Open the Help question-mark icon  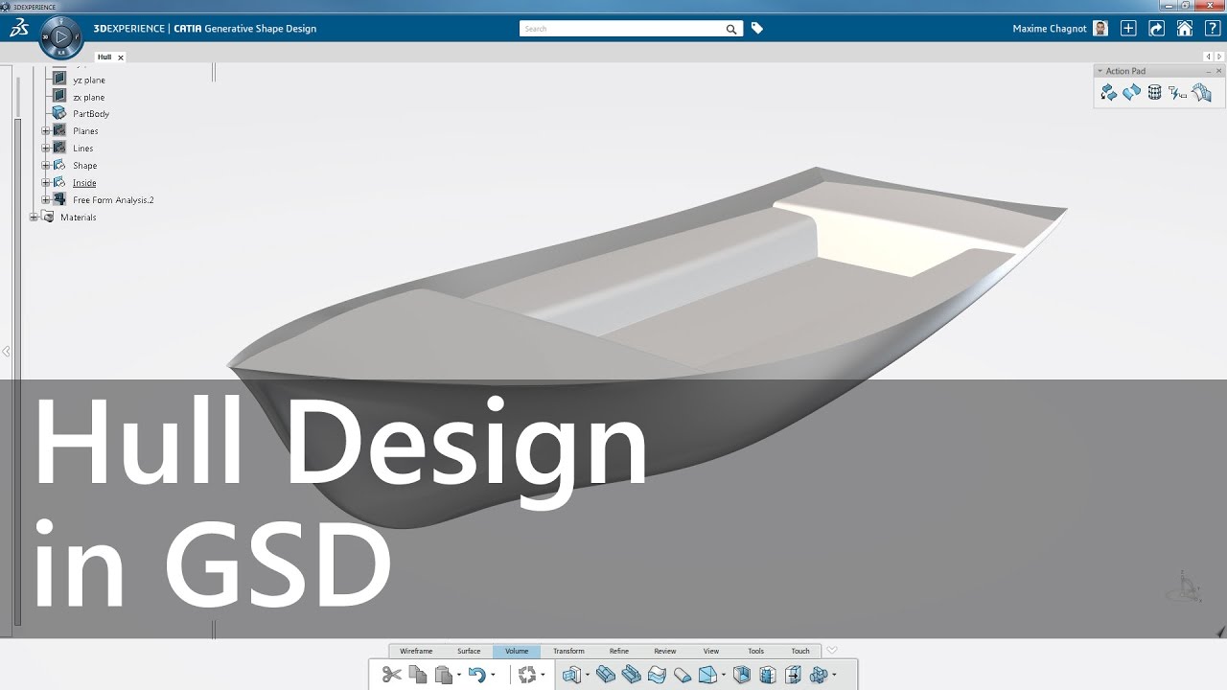(x=1211, y=29)
